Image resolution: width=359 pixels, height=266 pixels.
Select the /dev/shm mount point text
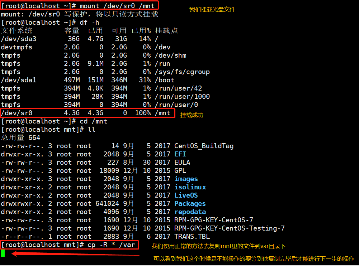pyautogui.click(x=171, y=55)
